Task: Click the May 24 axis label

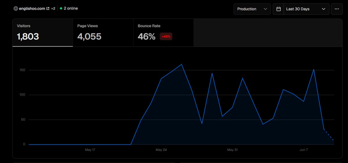Action: point(161,150)
